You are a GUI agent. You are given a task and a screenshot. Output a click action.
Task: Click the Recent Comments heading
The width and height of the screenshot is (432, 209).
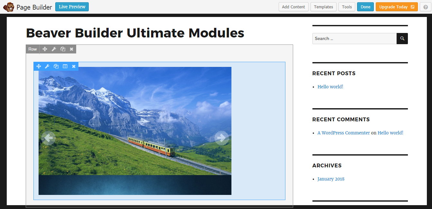[341, 119]
